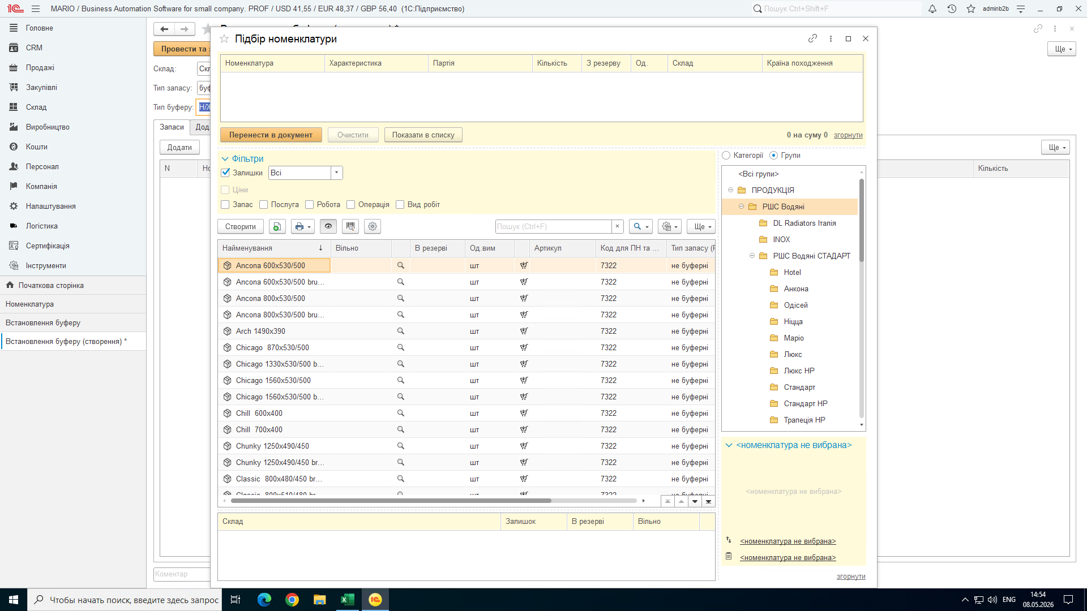
Task: Click the list horizontal scrollbar
Action: click(x=391, y=501)
